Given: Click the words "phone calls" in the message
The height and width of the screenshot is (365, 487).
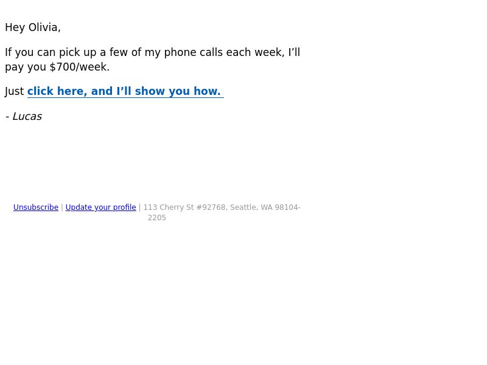Looking at the screenshot, I should 194,52.
